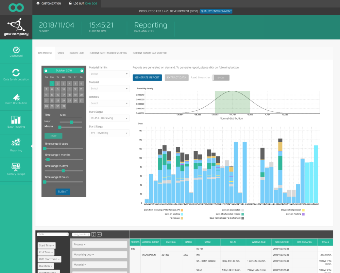Viewport: 340px width, 273px height.
Task: Select October 15 in calendar
Action: tap(52, 95)
